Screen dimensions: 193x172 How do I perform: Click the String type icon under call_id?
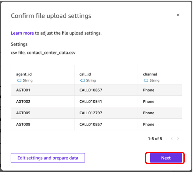tap(82, 81)
